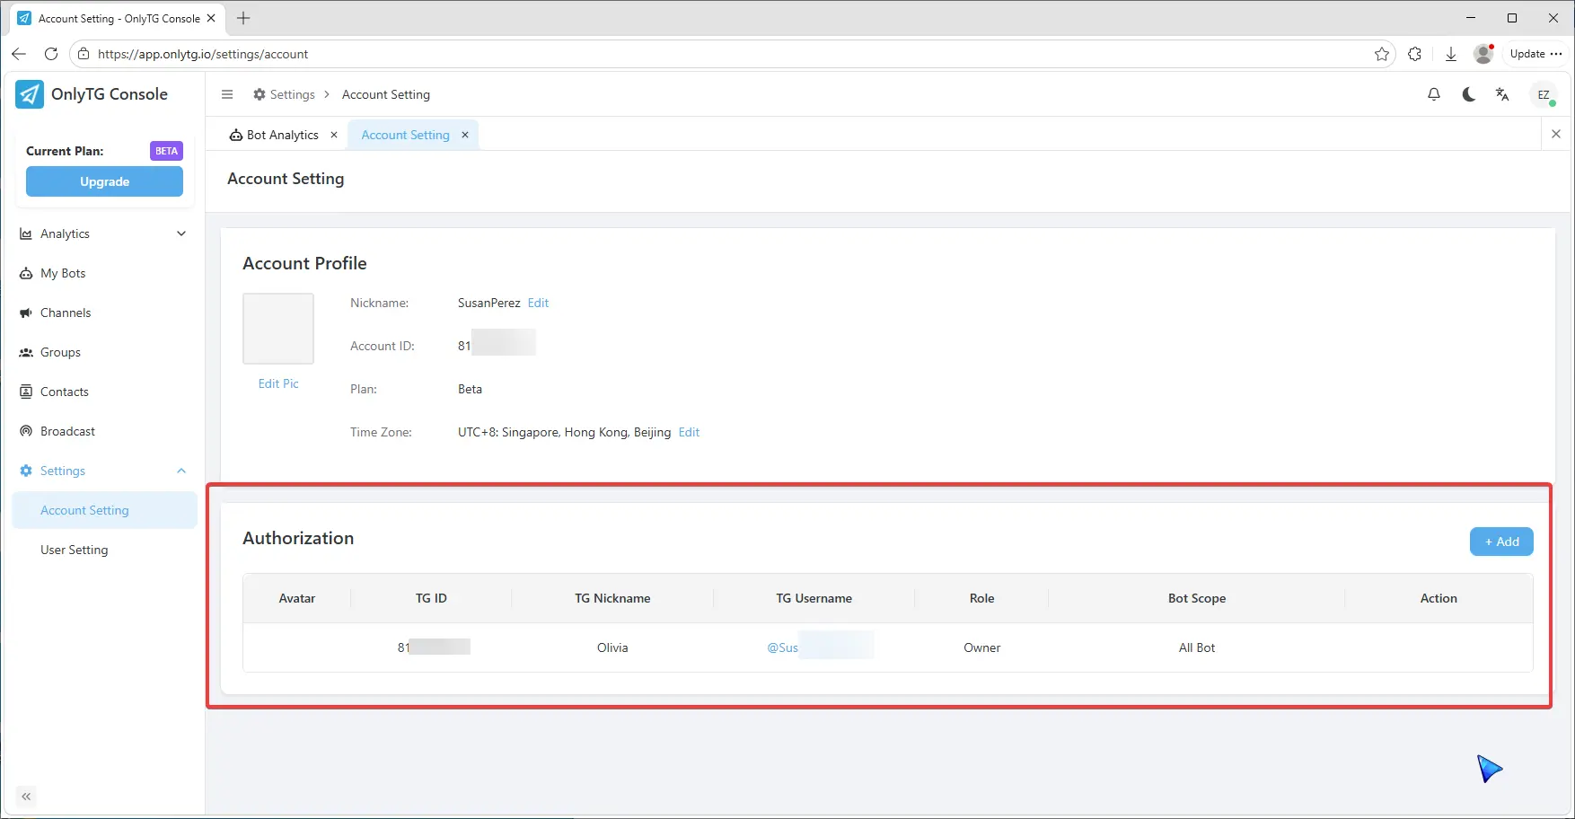Open browser extensions puzzle icon

[x=1415, y=54]
